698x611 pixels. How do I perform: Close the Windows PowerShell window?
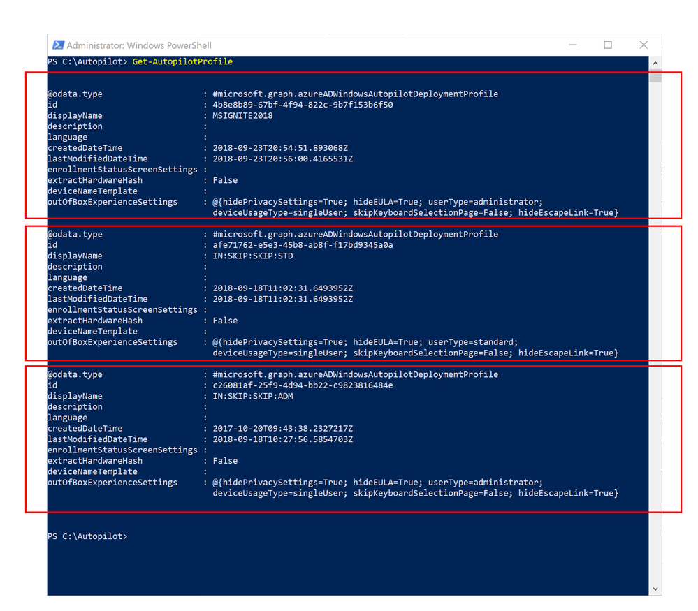click(644, 45)
